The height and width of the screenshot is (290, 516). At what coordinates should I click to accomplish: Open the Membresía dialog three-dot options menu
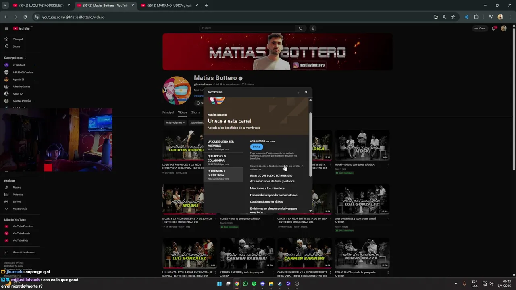(x=299, y=92)
